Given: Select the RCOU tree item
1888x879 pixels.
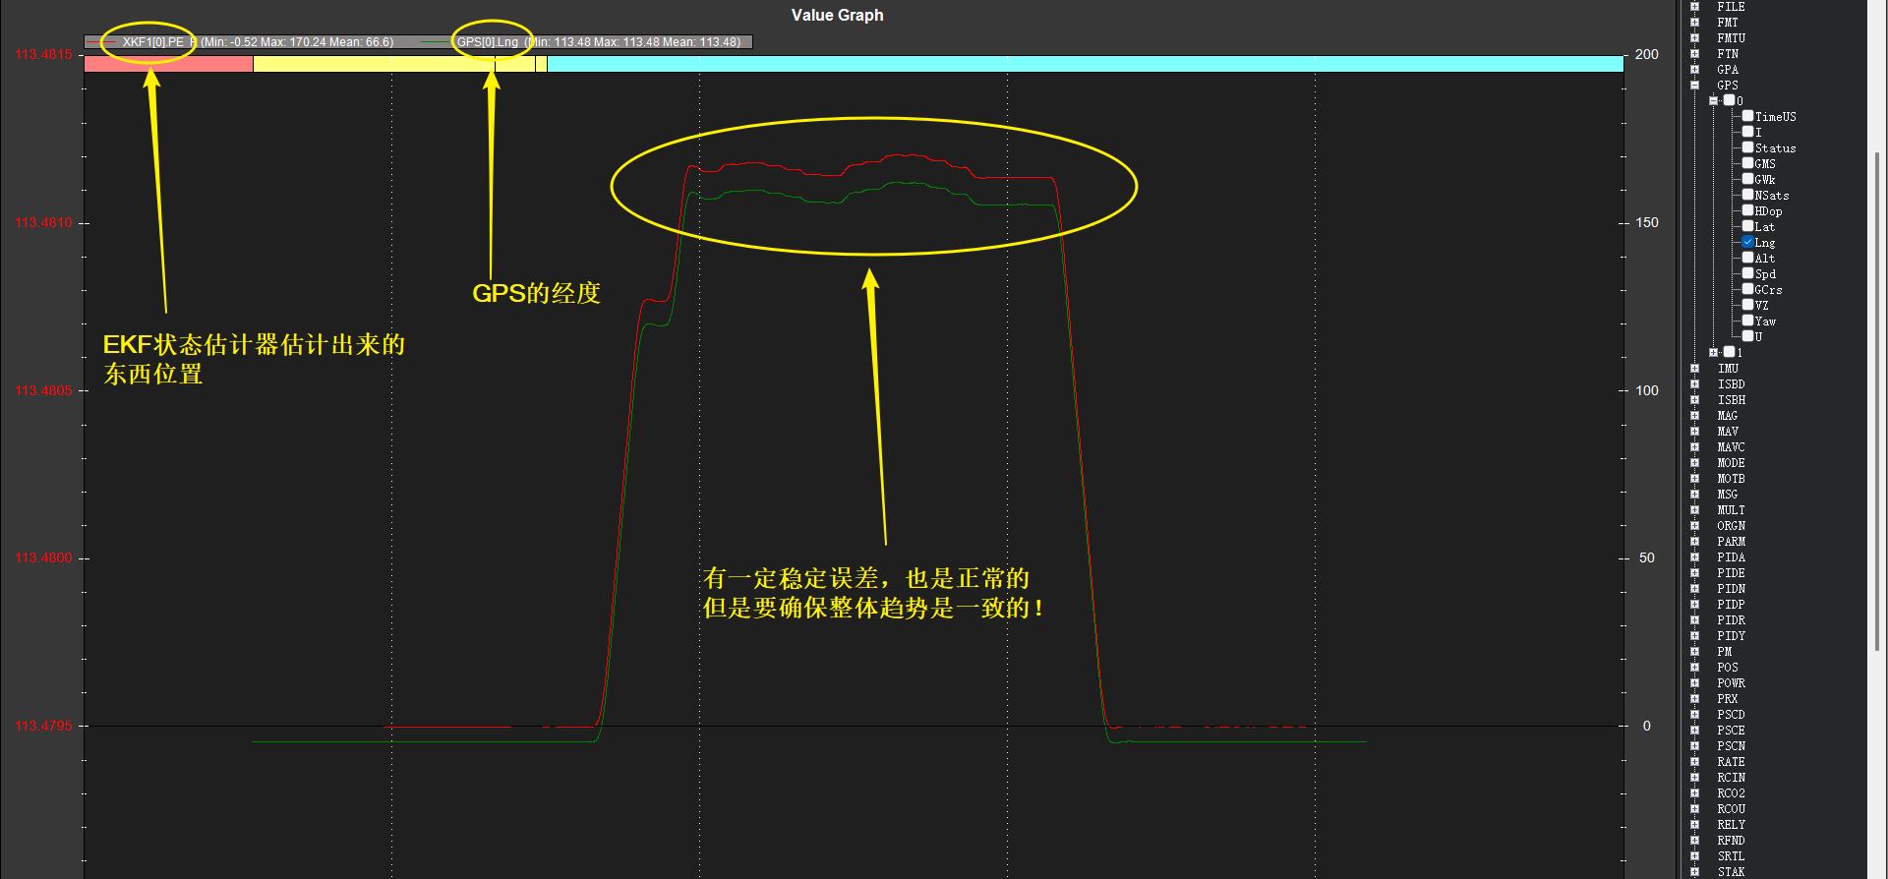Looking at the screenshot, I should click(1731, 809).
